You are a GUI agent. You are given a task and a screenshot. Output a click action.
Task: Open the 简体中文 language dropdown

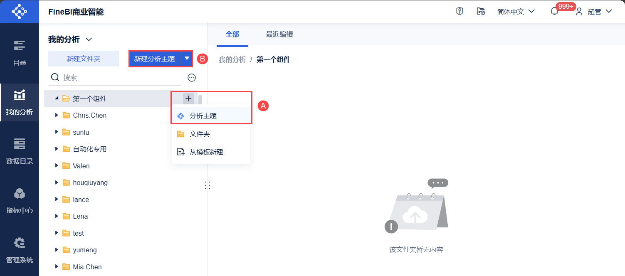[x=516, y=12]
